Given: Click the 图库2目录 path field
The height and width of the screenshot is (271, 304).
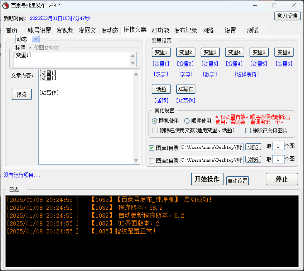Looking at the screenshot, I should point(212,160).
